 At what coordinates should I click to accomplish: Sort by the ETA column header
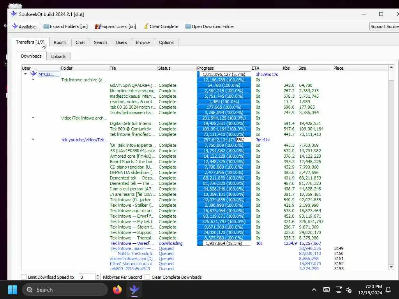pyautogui.click(x=267, y=68)
